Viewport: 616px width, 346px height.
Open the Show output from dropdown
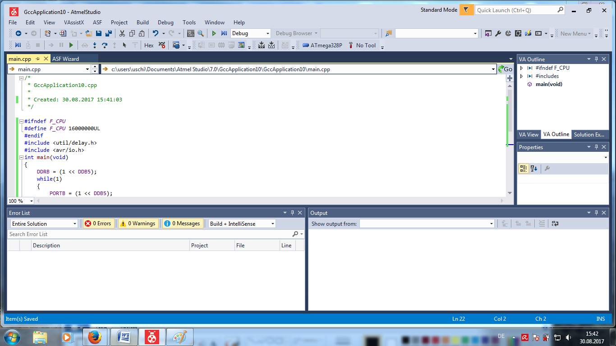pyautogui.click(x=492, y=223)
